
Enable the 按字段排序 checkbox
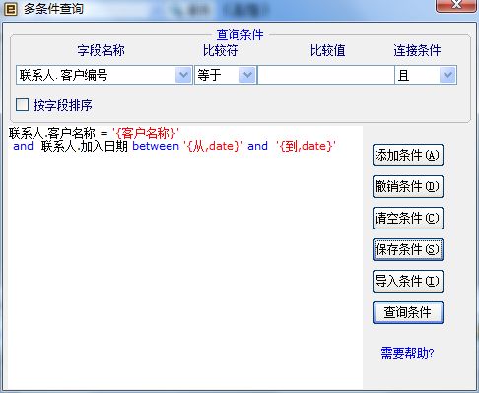(22, 105)
